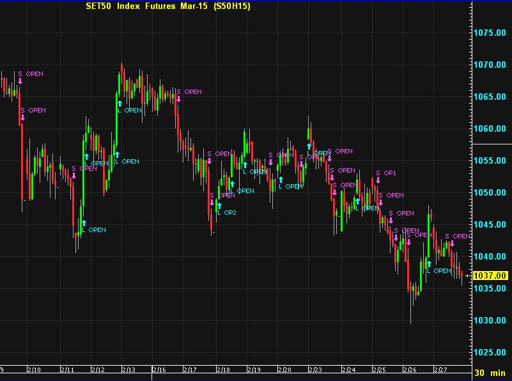The width and height of the screenshot is (512, 381).
Task: Click the 30 min timeframe label
Action: (x=491, y=373)
